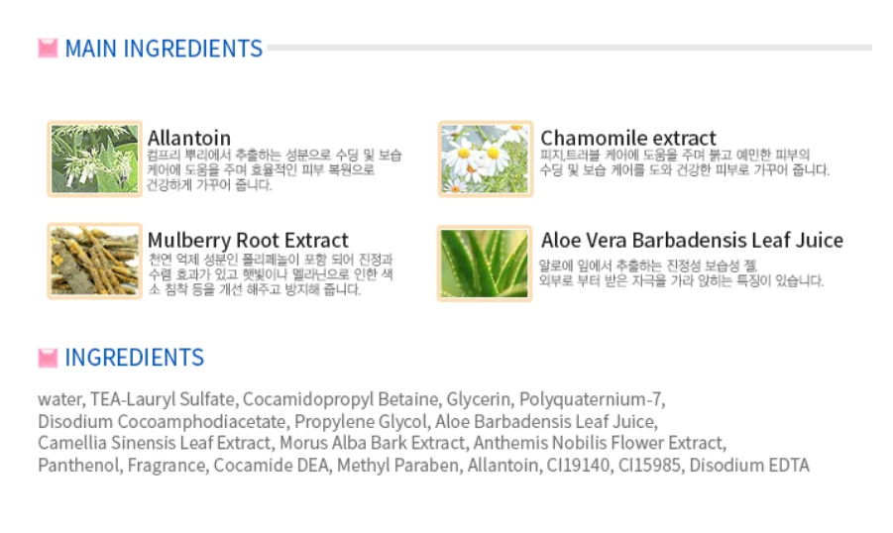Click the pink icon beside MAIN INGREDIENTS

pyautogui.click(x=48, y=49)
